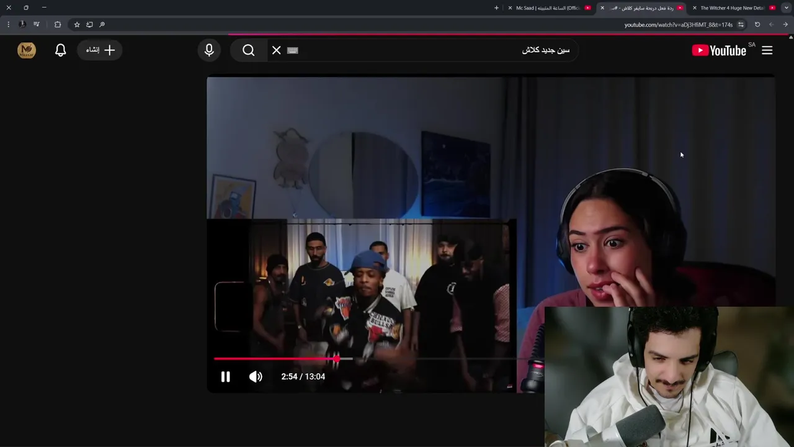
Task: Restore down the browser window
Action: tap(26, 7)
